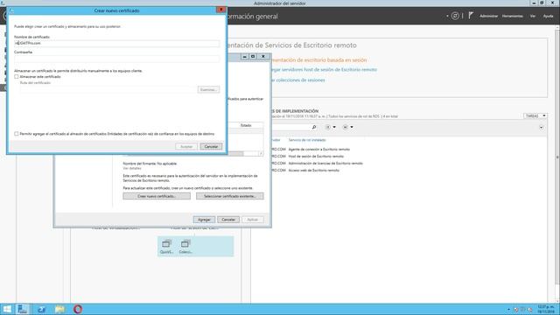
Task: Click the Contraseña input field
Action: (116, 59)
